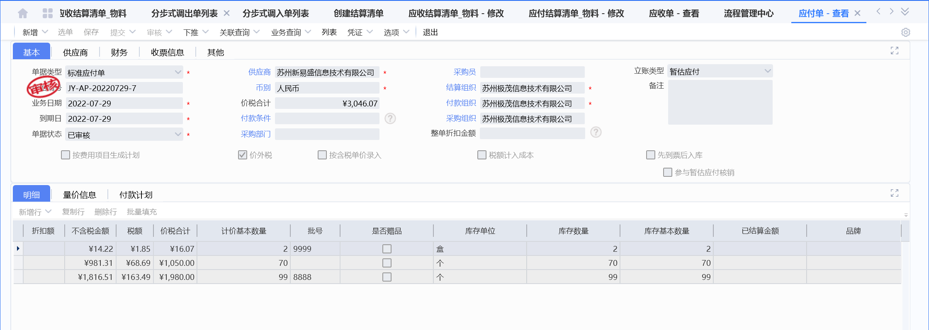Open the 流程管理中心 tab

[749, 14]
